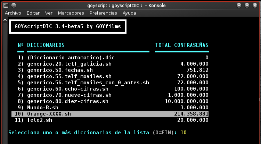Image resolution: width=261 pixels, height=144 pixels.
Task: Click the value 214.358.881
Action: click(x=191, y=114)
